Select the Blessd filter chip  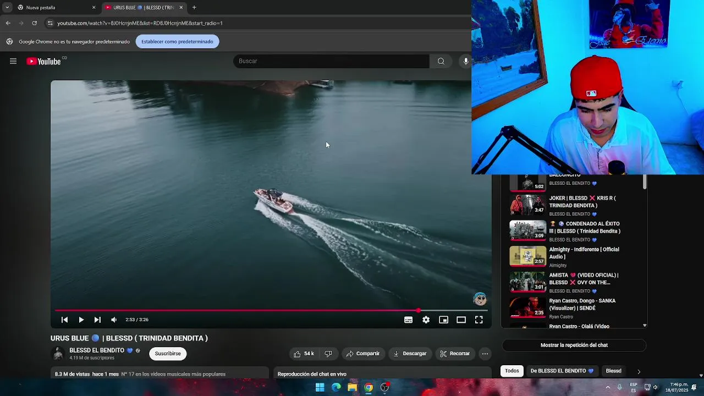[613, 371]
